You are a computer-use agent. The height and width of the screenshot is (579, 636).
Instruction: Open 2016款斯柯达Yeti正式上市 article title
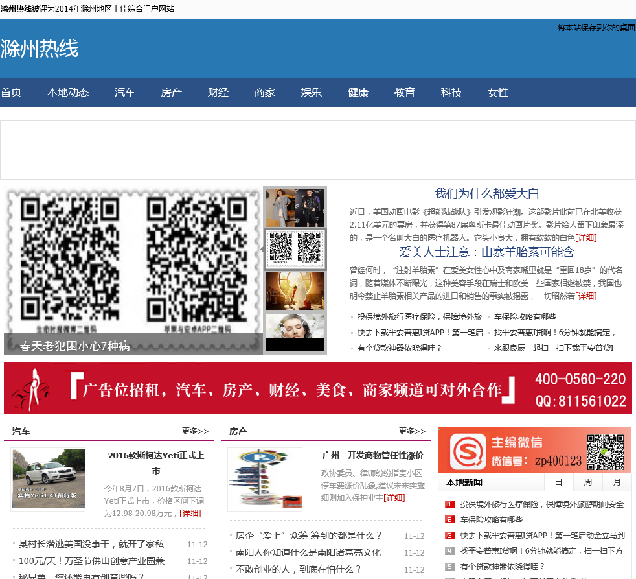[155, 464]
